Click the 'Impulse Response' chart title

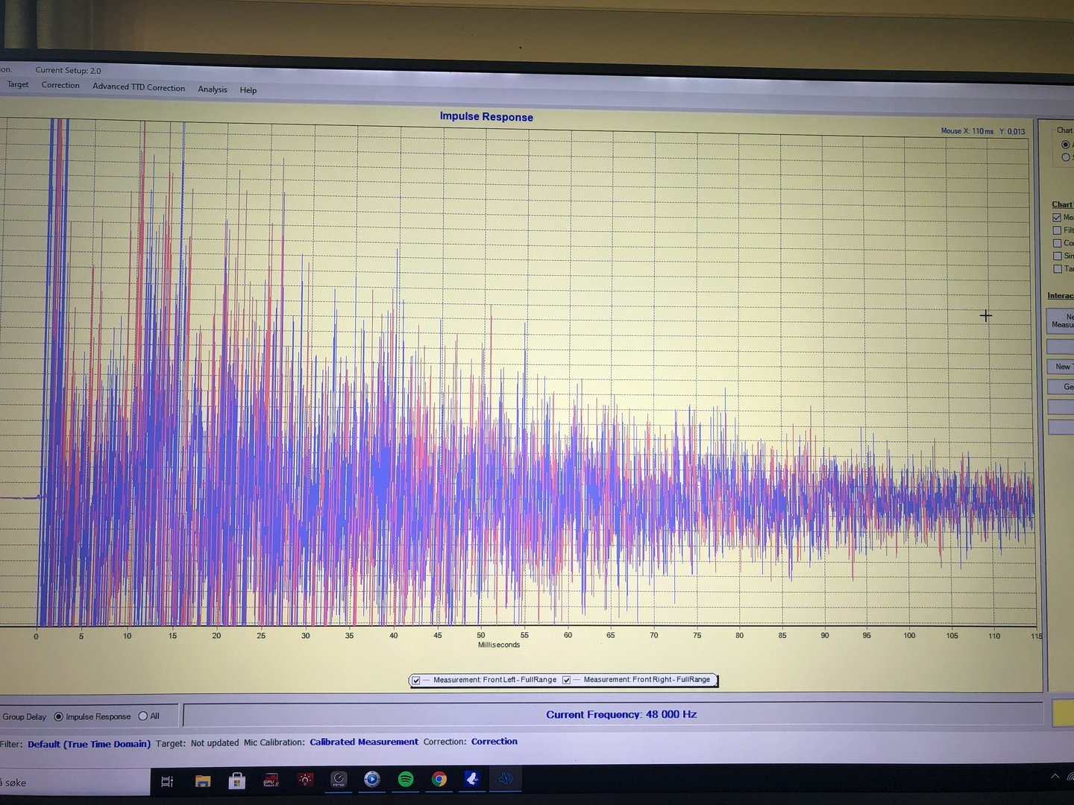(486, 117)
